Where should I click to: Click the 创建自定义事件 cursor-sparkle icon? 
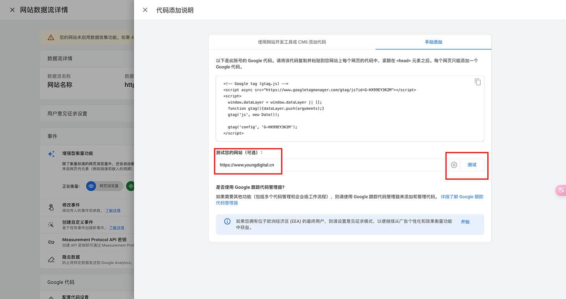51,224
